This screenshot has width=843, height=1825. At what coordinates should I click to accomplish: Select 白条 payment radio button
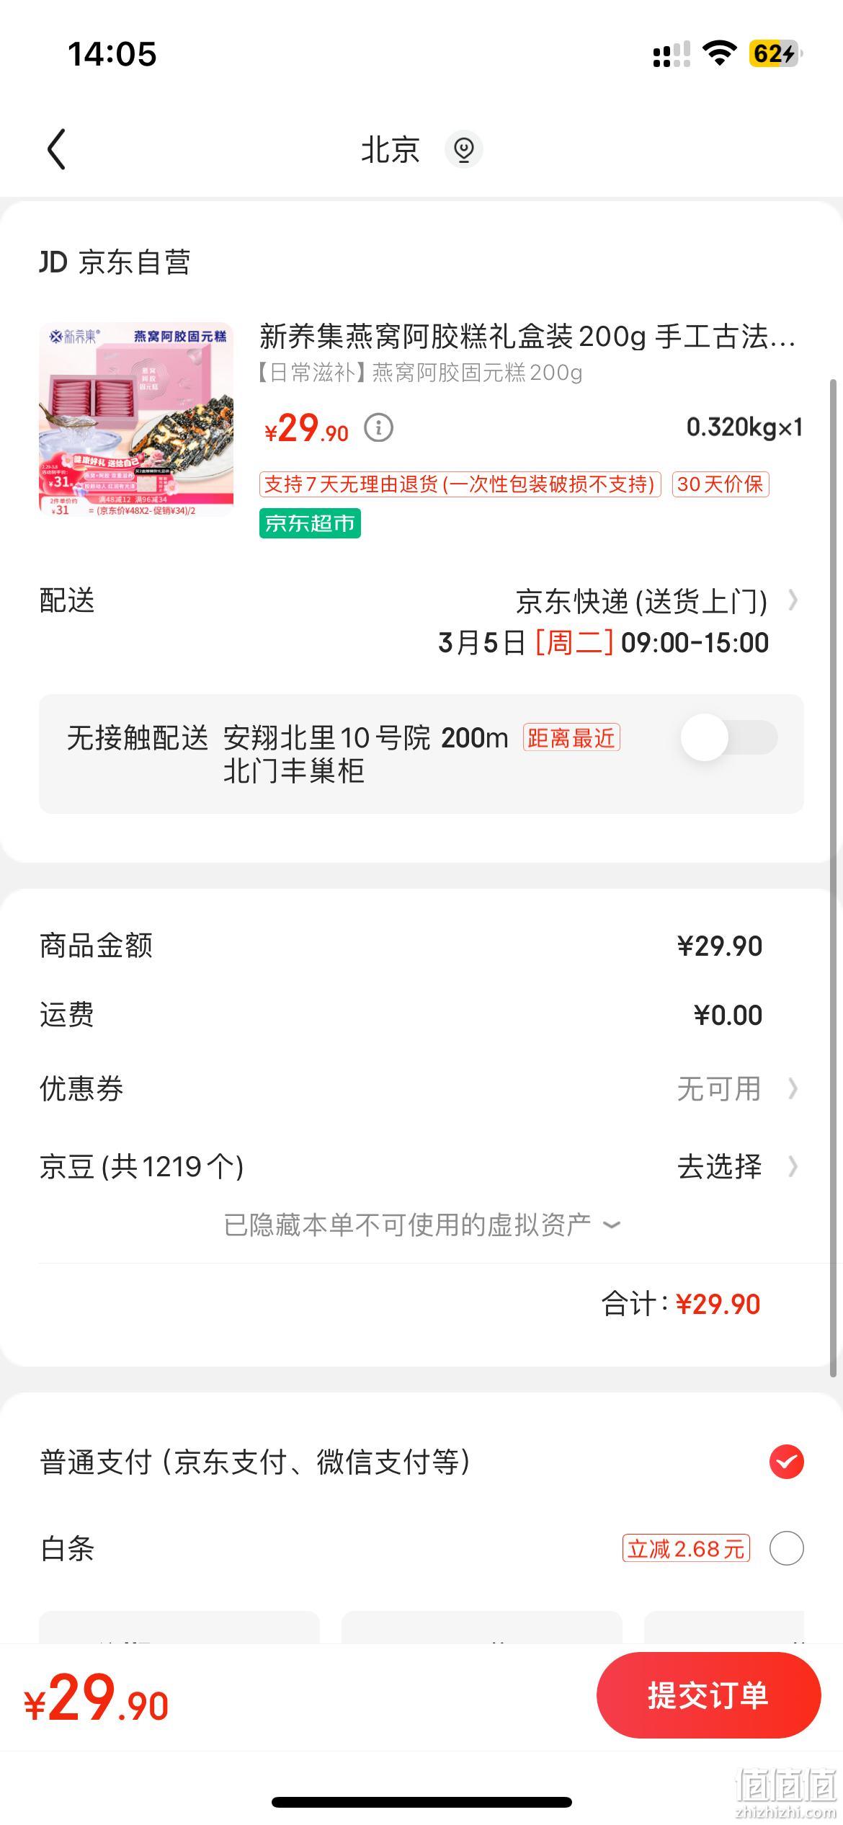pos(786,1548)
